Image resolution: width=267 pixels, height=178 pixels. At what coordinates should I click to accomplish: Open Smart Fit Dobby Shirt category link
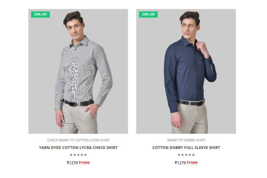186,140
